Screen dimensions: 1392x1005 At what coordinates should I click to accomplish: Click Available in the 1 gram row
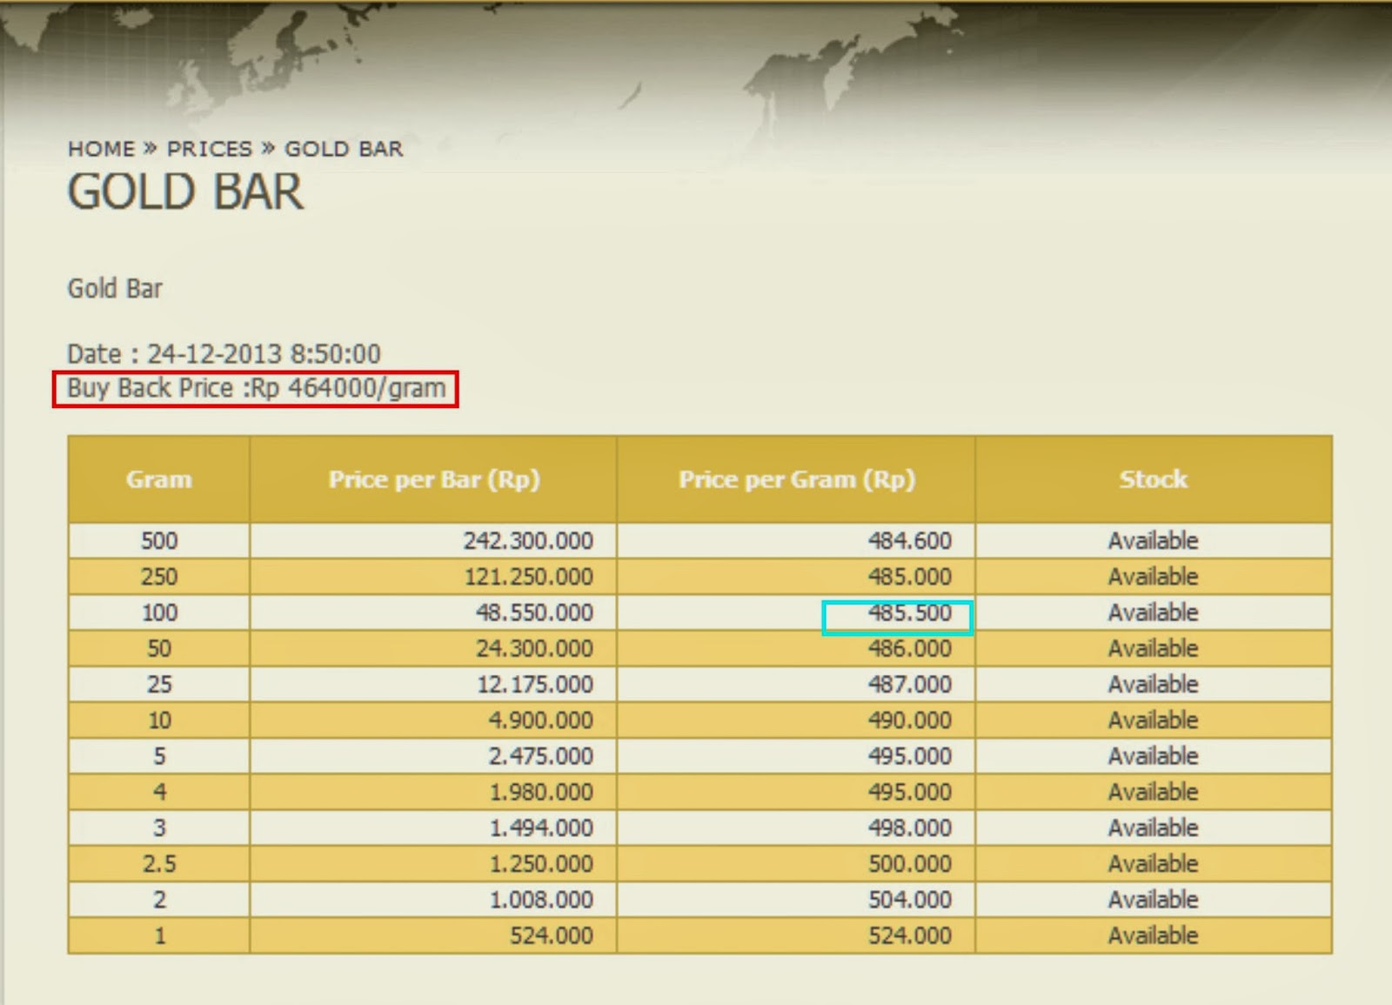pyautogui.click(x=1154, y=935)
